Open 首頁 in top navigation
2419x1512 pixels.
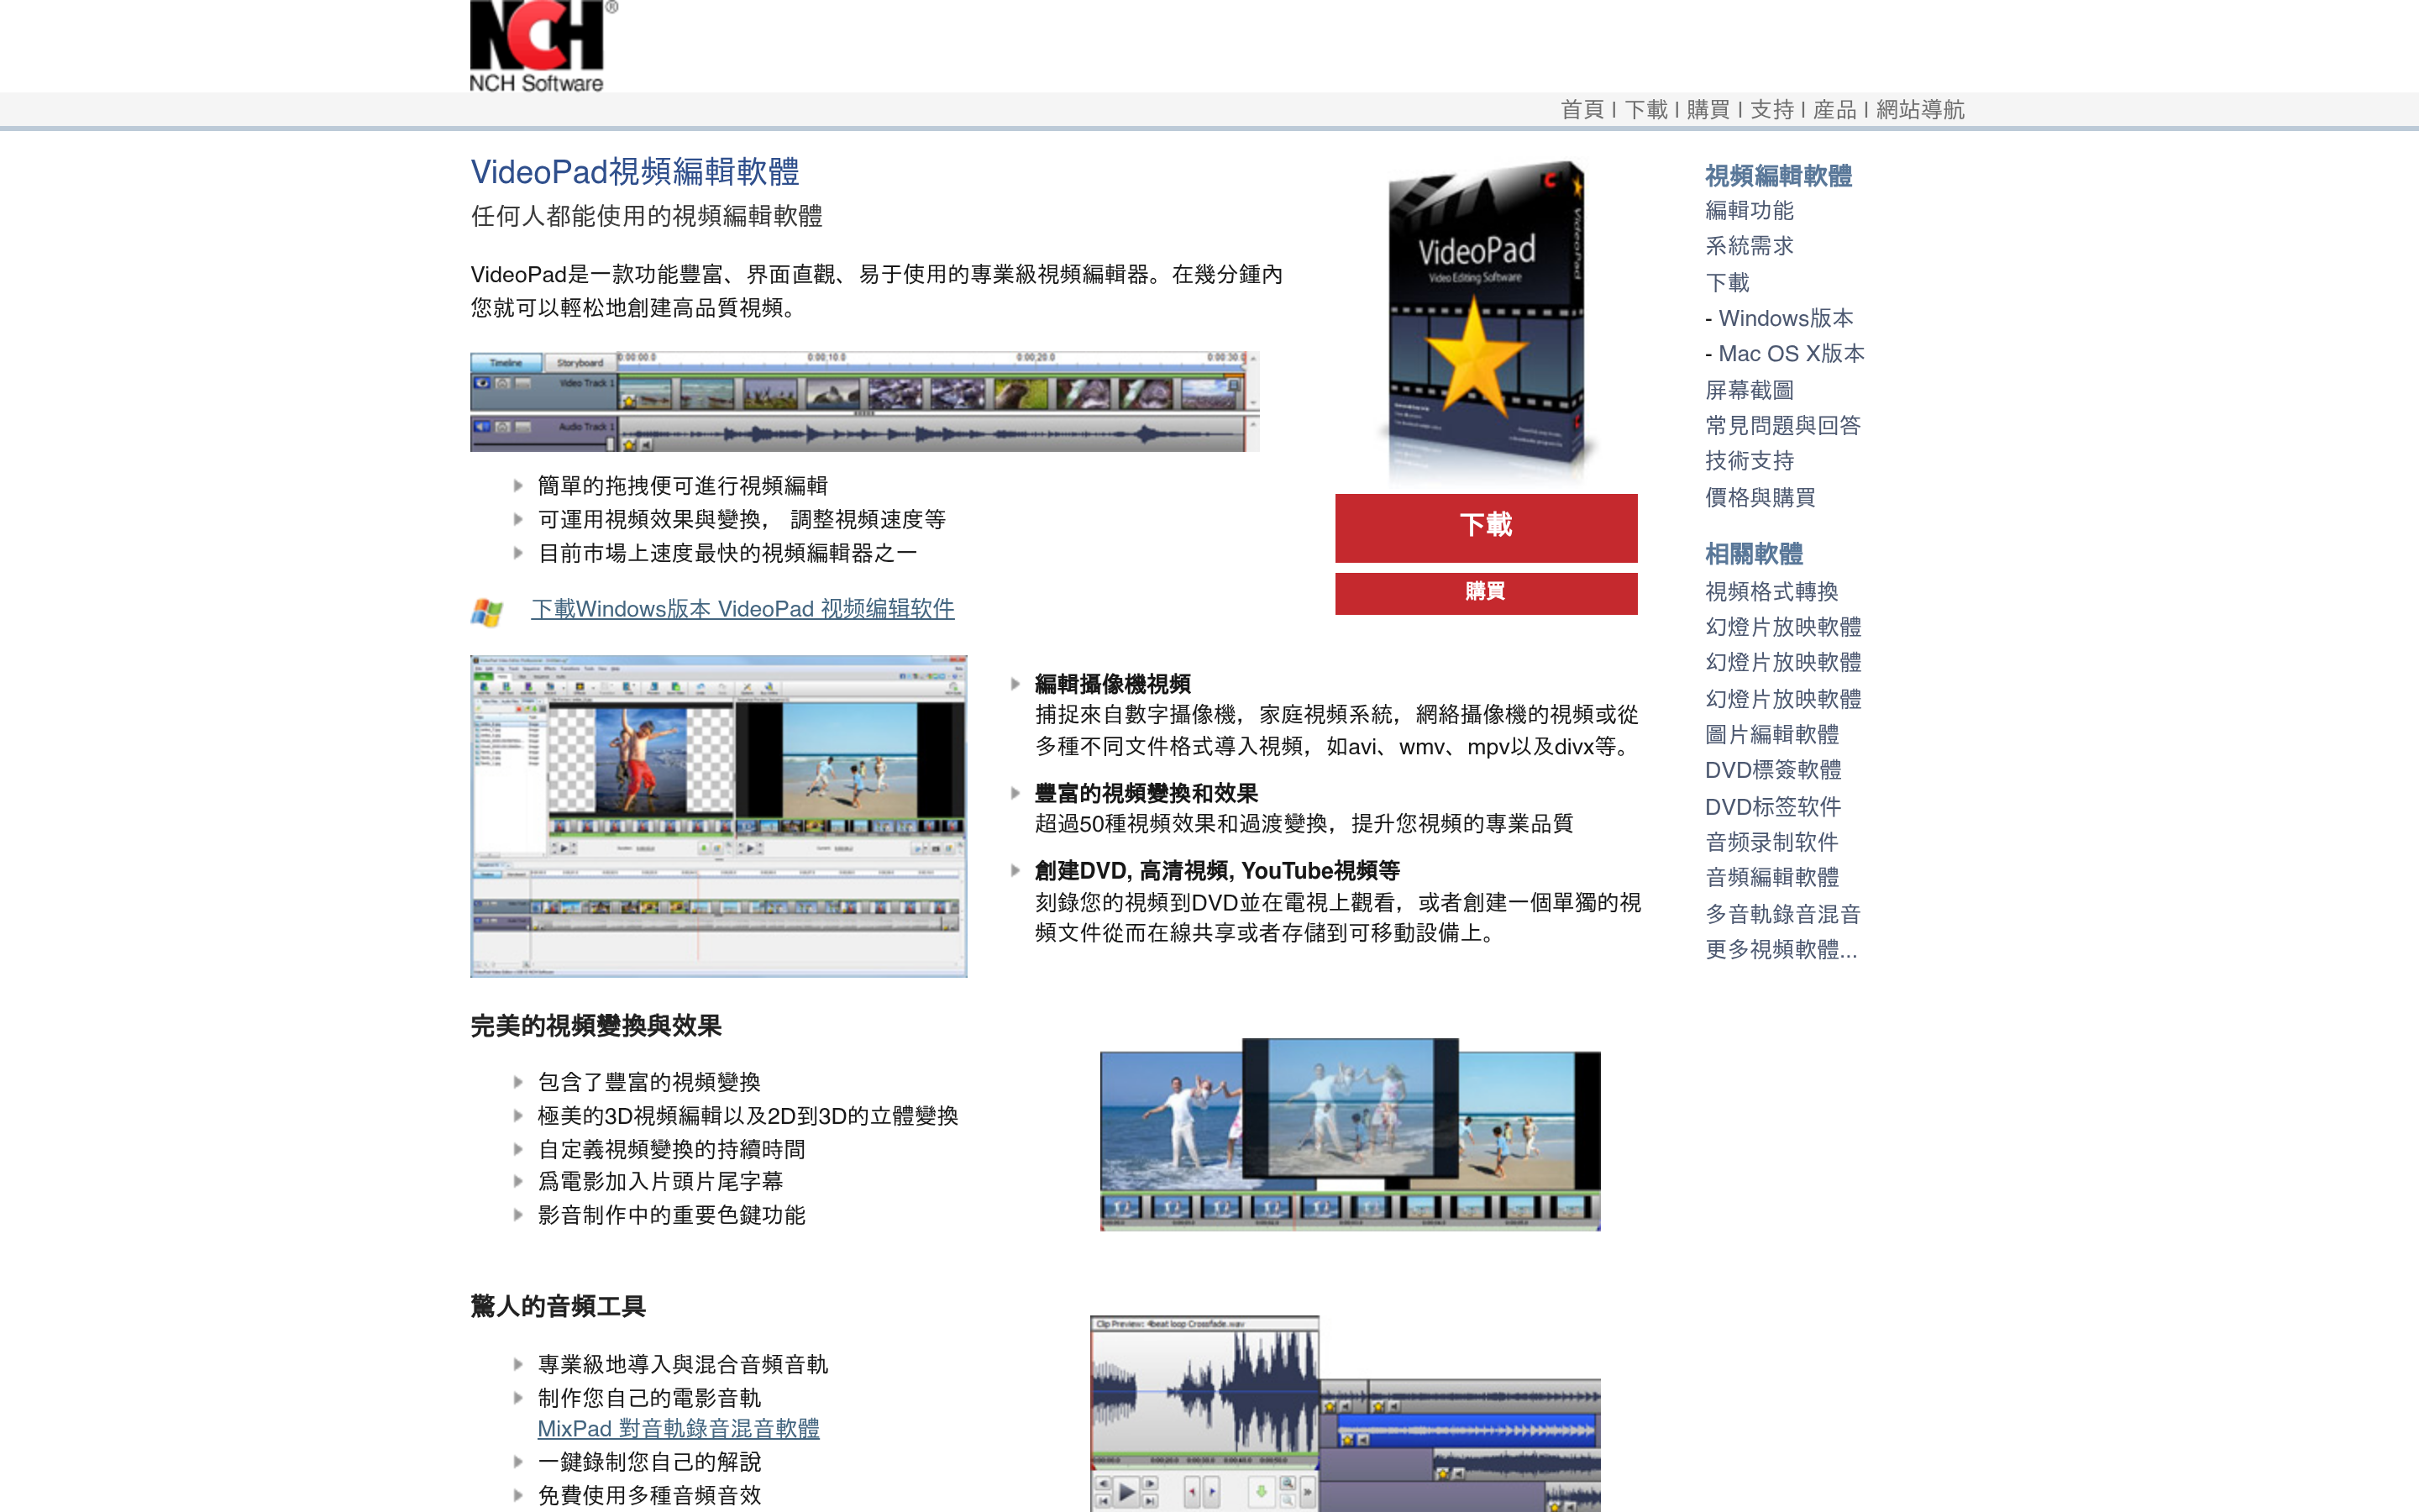pyautogui.click(x=1582, y=109)
